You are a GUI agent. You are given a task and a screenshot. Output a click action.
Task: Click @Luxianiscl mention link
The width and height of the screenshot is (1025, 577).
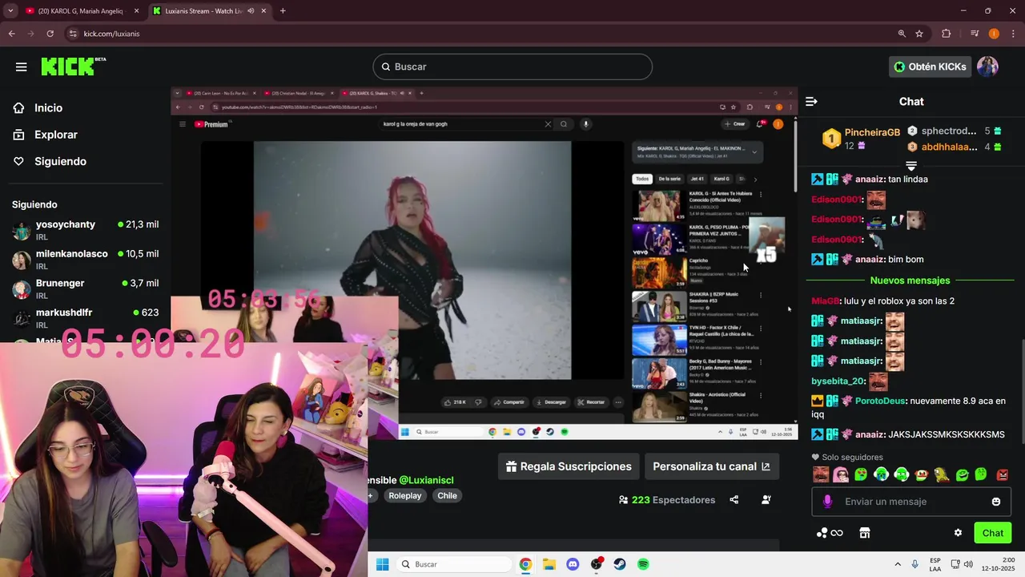point(426,480)
